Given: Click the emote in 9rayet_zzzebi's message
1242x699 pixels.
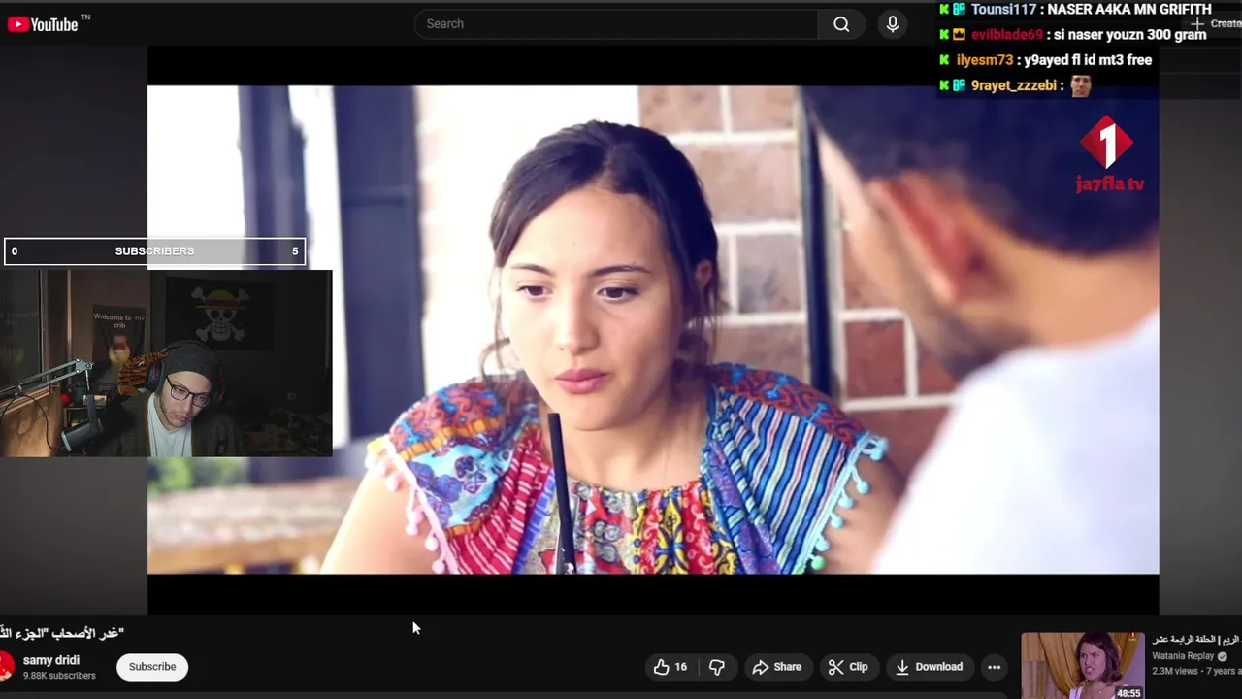Looking at the screenshot, I should pyautogui.click(x=1081, y=86).
